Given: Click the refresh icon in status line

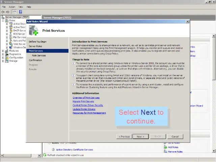Looking at the screenshot, I should [x=45, y=155].
